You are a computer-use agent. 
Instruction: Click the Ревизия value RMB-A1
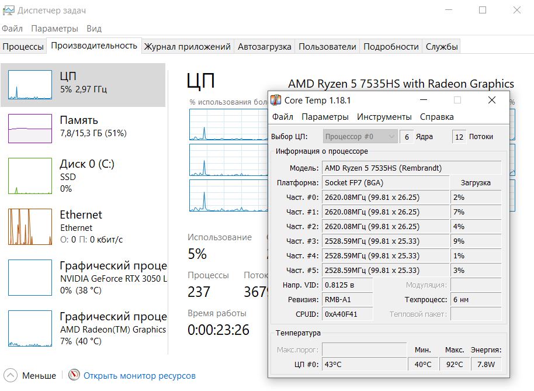tap(348, 300)
